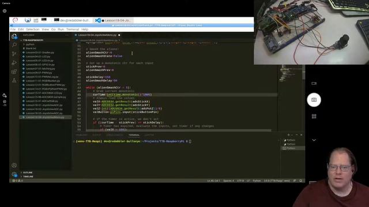Open the Search view in activity bar
369x207 pixels.
tap(14, 45)
